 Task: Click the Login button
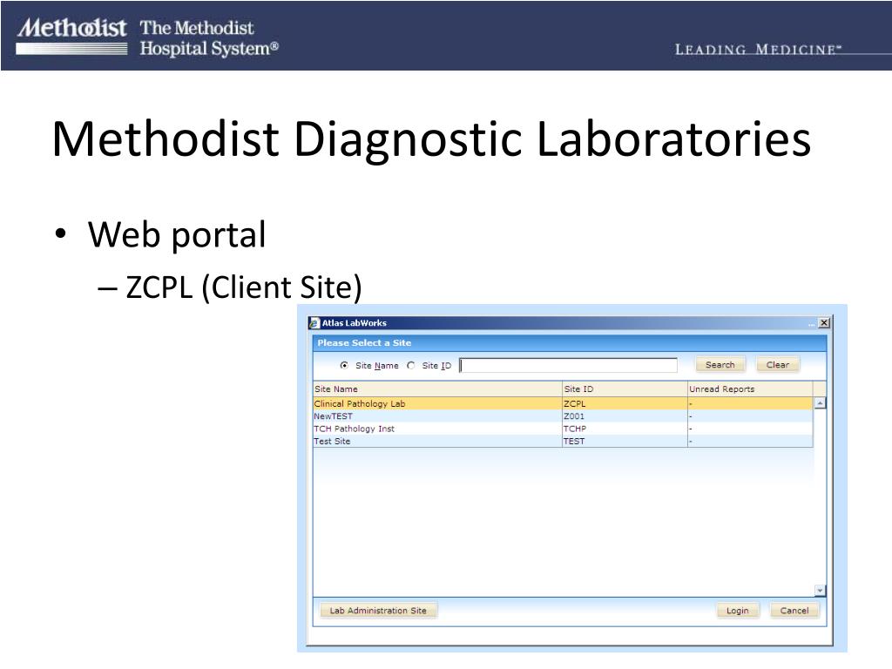737,611
